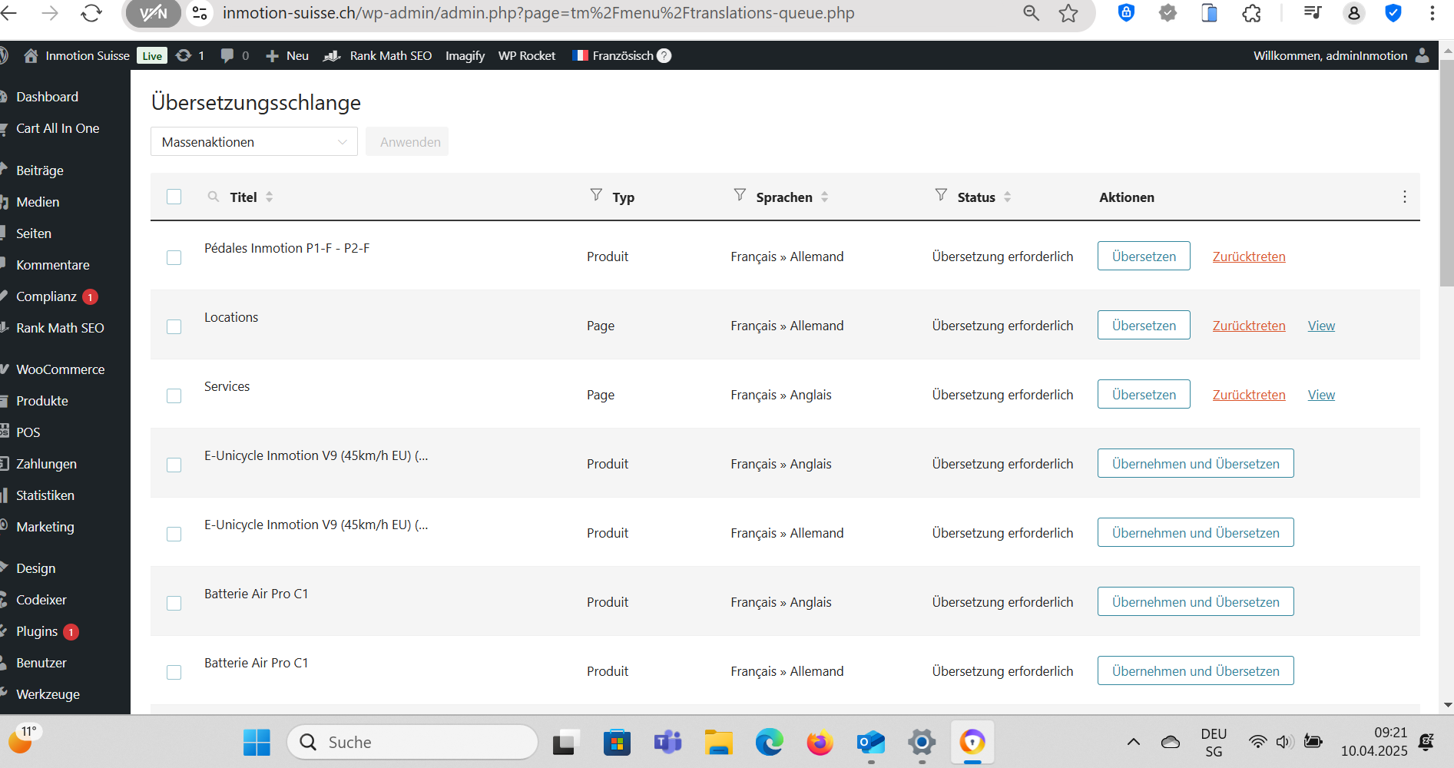Open Produkte in the sidebar
The height and width of the screenshot is (768, 1454).
click(x=42, y=401)
